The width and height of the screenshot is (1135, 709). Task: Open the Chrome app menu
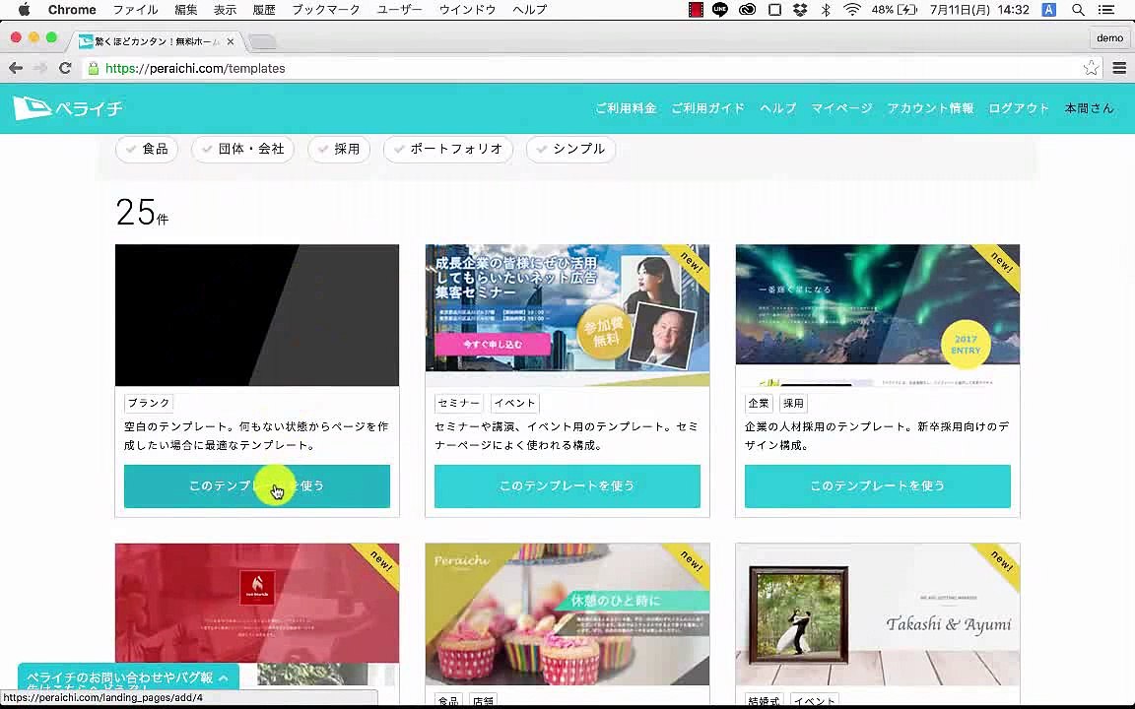coord(72,10)
